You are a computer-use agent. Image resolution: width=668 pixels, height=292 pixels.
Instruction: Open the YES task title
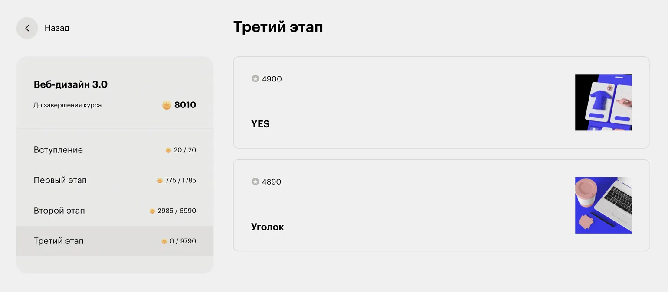[x=260, y=124]
